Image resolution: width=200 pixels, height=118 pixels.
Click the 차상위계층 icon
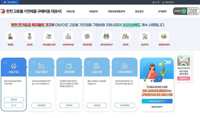pos(87,36)
